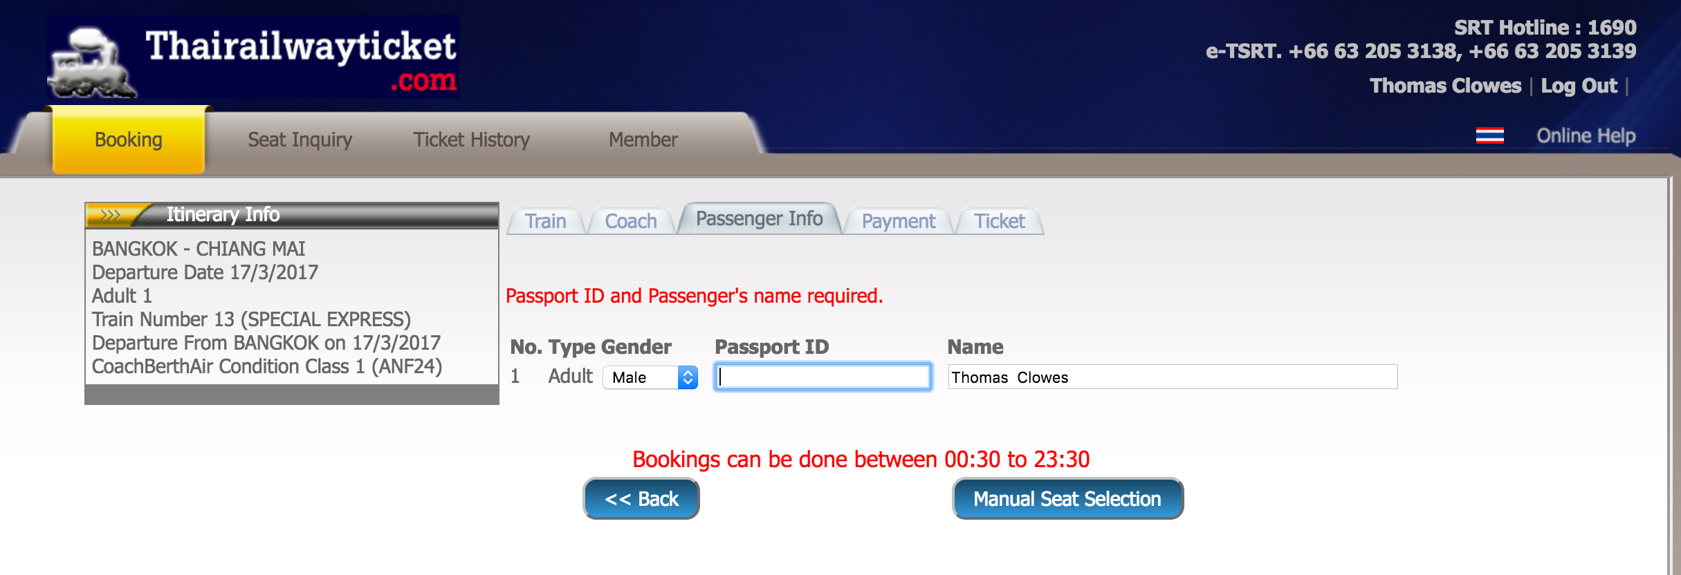Open the Gender dropdown showing Male
This screenshot has width=1681, height=575.
(x=650, y=377)
